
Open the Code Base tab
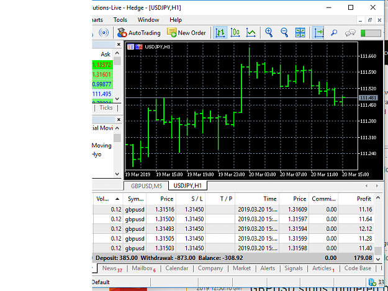click(358, 269)
